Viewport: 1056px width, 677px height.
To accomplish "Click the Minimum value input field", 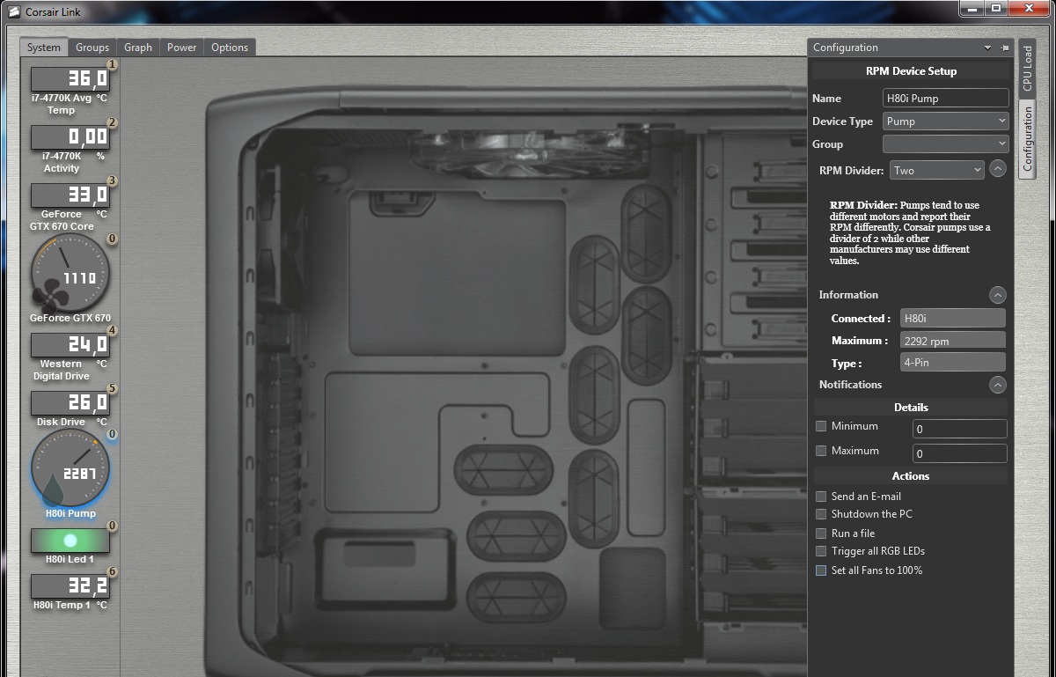I will (x=960, y=429).
